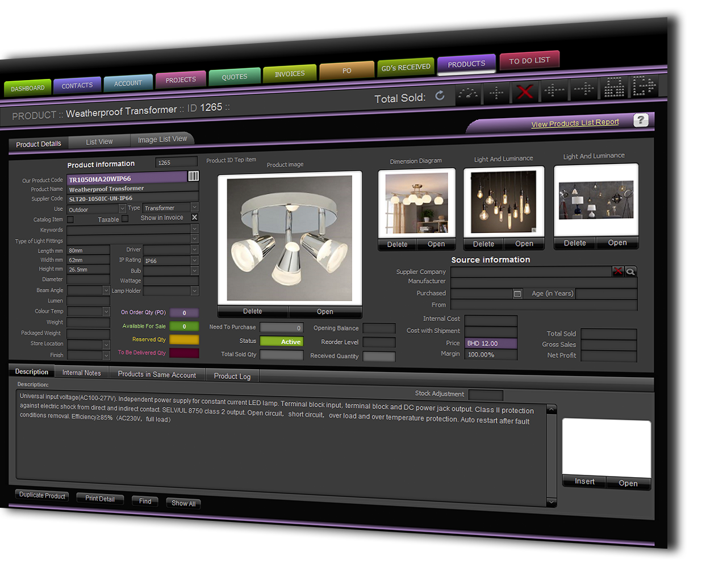Click Open under the Dimension Diagram image
This screenshot has height=568, width=710.
click(x=436, y=244)
